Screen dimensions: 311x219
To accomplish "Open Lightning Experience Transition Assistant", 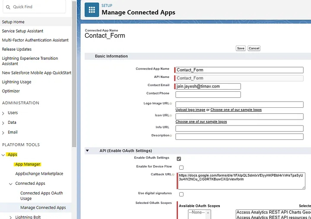I will [30, 61].
